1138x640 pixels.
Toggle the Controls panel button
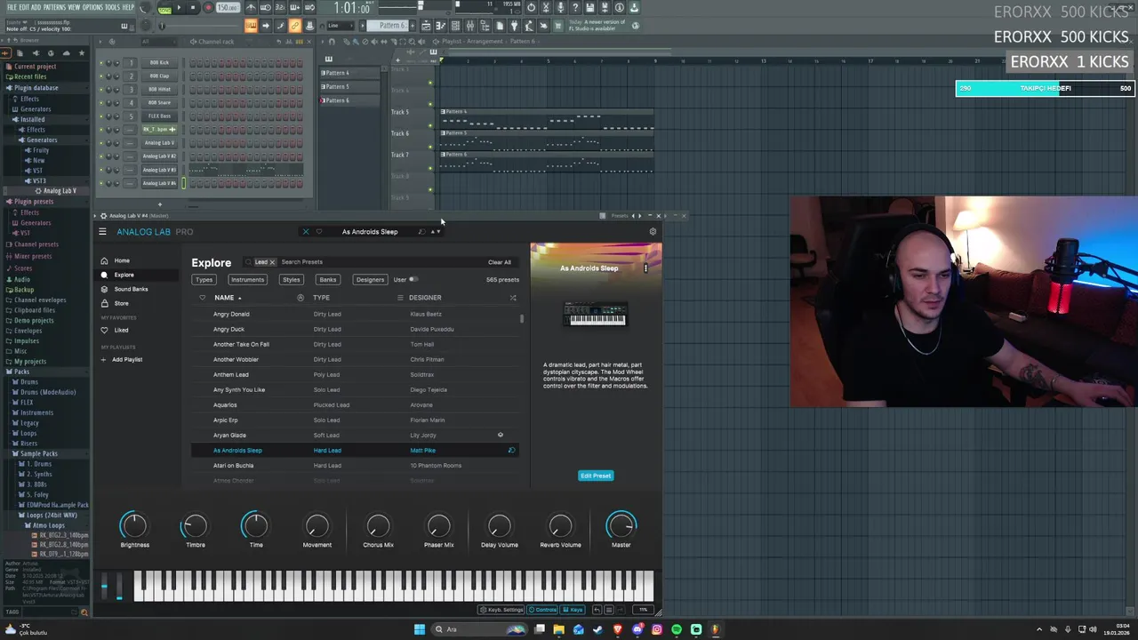point(542,610)
